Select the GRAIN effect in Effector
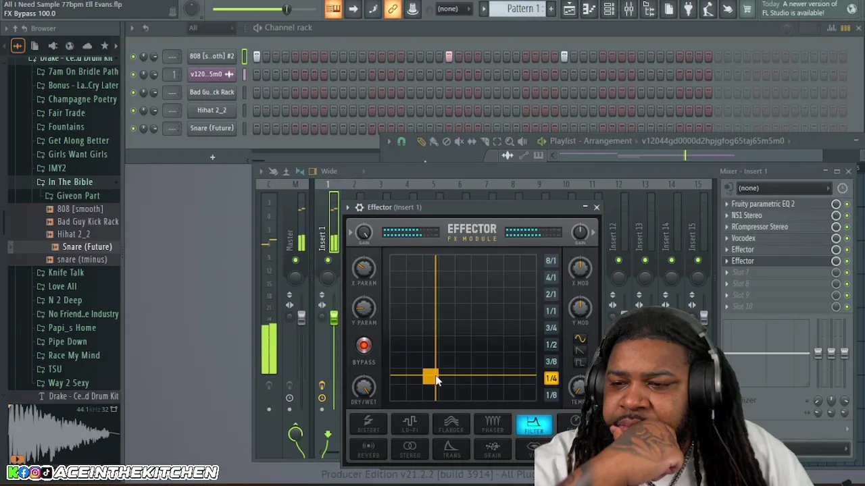This screenshot has width=865, height=486. 493,449
